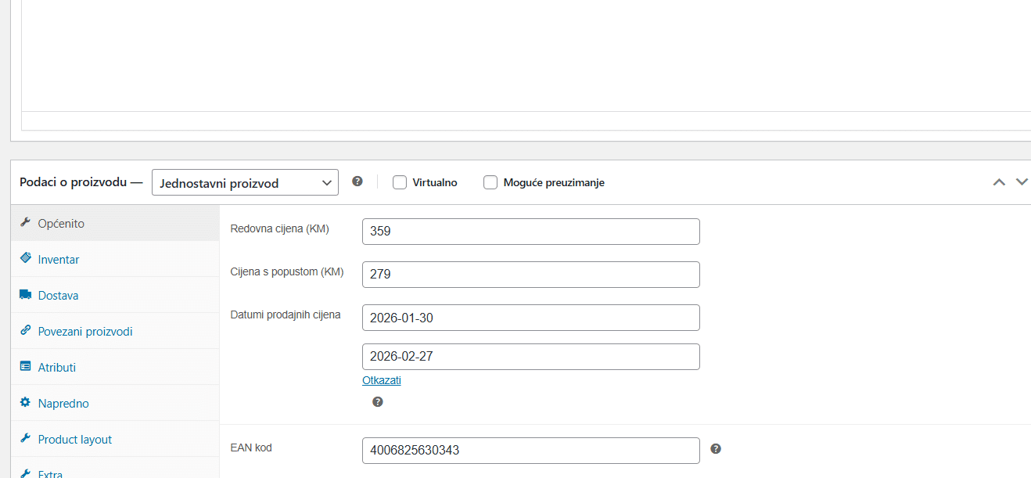1031x478 pixels.
Task: Click the wrench icon next to Općenito
Action: [25, 223]
